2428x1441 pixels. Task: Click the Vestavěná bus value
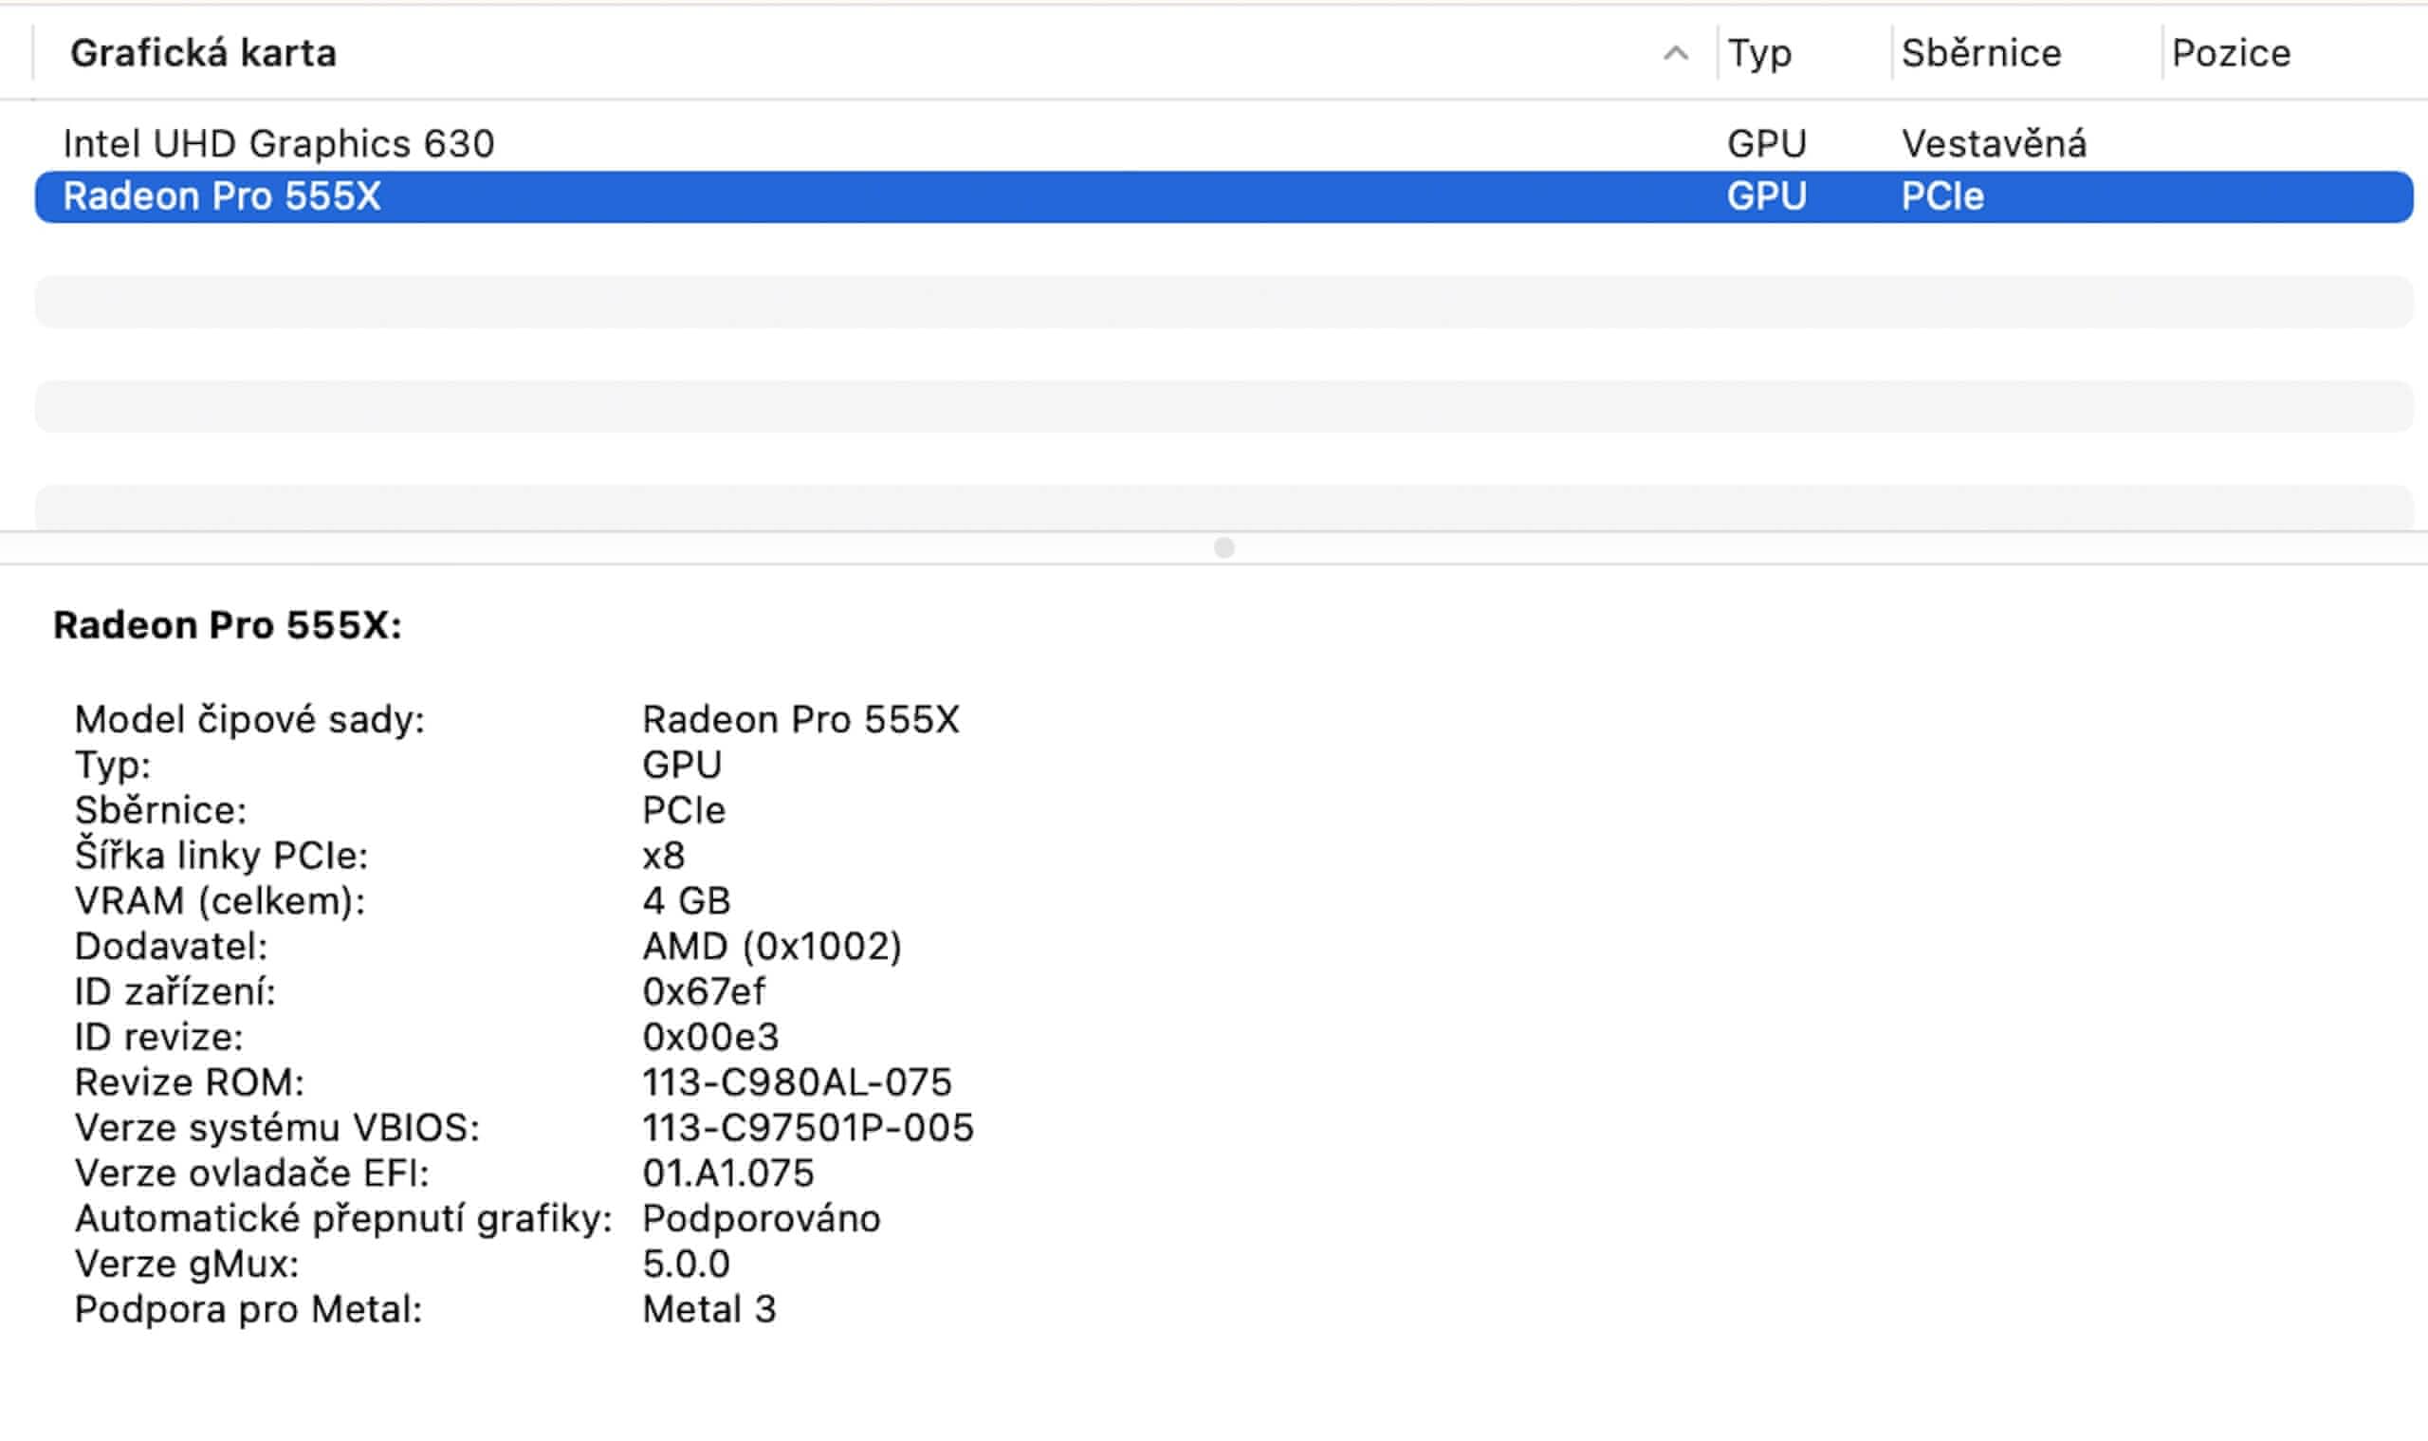pyautogui.click(x=1993, y=143)
